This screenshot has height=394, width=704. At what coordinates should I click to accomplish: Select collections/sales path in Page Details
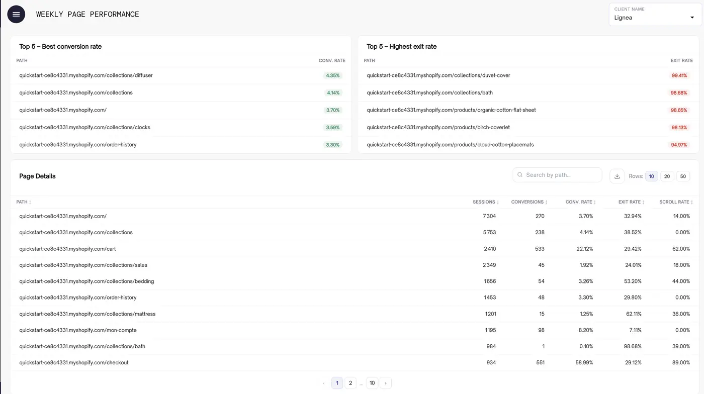coord(83,265)
